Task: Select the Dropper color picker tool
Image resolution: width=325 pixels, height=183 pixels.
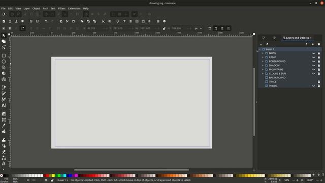Action: coord(4,126)
